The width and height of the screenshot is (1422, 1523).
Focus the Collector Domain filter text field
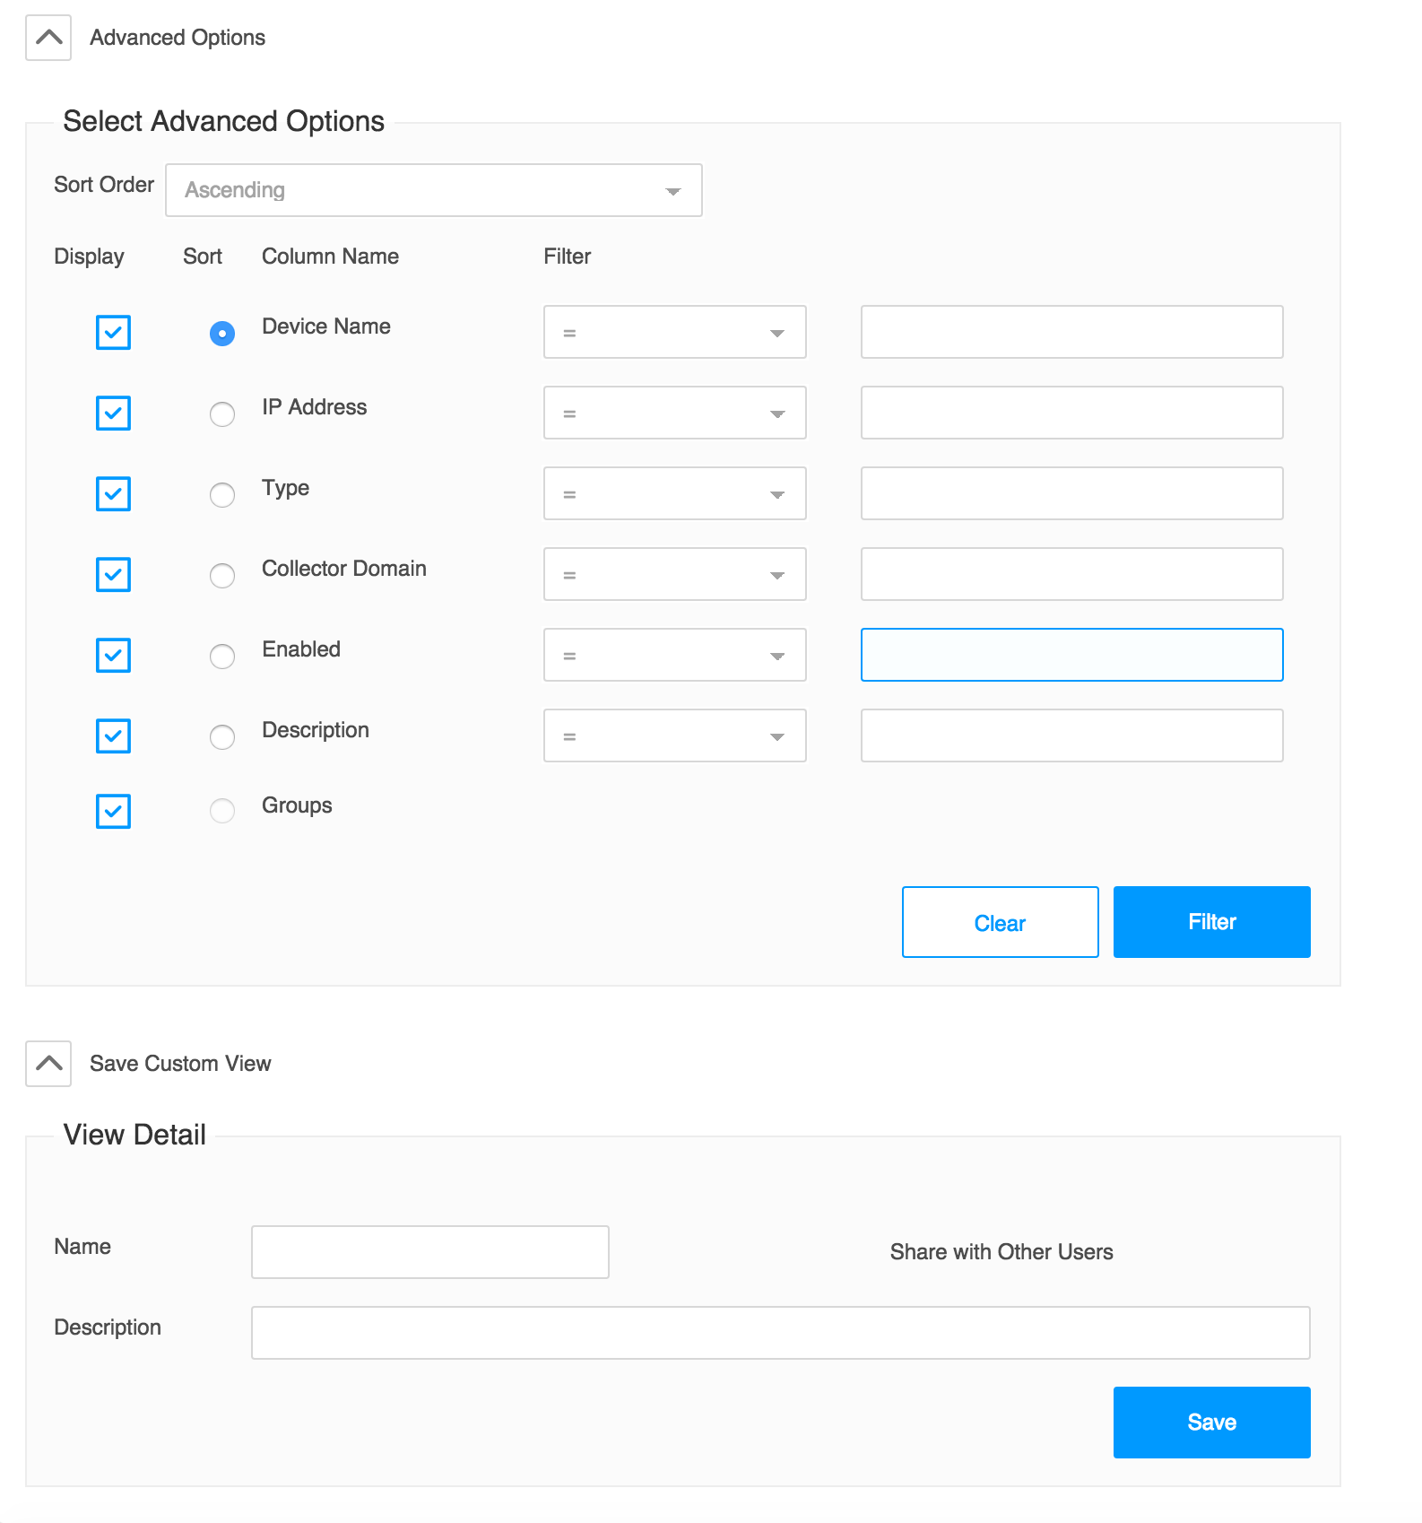[x=1071, y=575]
